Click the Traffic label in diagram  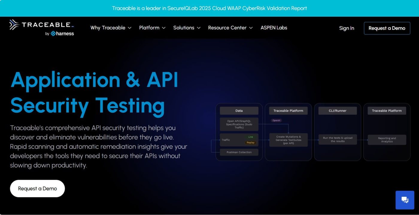(226, 140)
